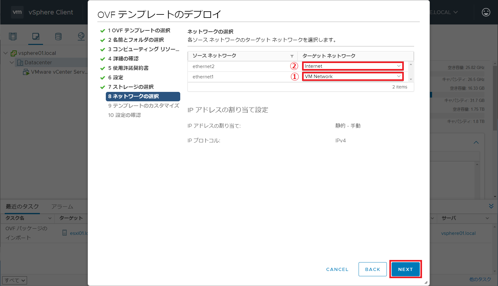Switch to the アラーム tab
Viewport: 498px width, 286px height.
tap(62, 206)
